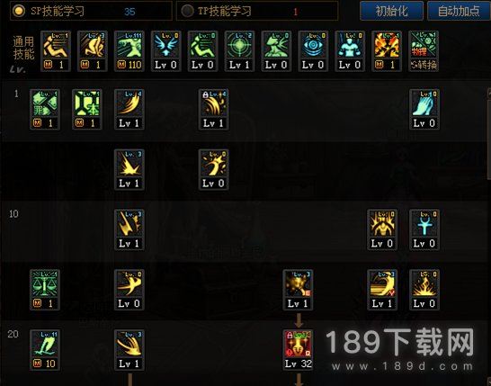491x386 pixels.
Task: Select the winged skill icon at Lv 0
Action: click(x=166, y=51)
